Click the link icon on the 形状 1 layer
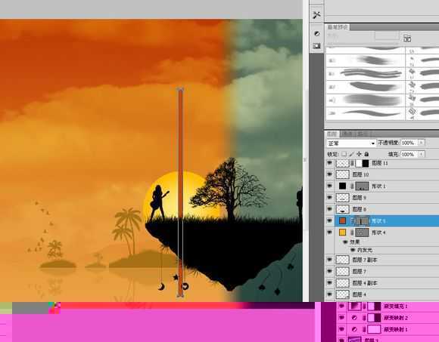Image resolution: width=439 pixels, height=342 pixels. [x=352, y=186]
